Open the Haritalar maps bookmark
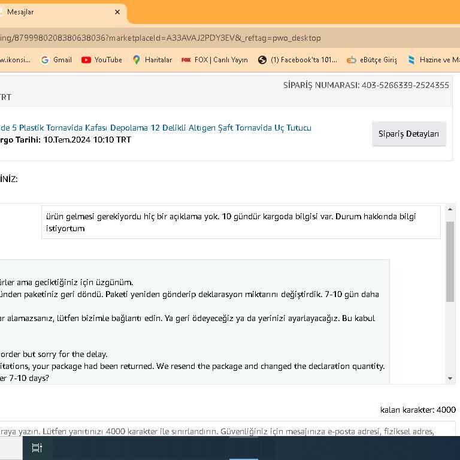Viewport: 460px width, 460px height. point(153,60)
